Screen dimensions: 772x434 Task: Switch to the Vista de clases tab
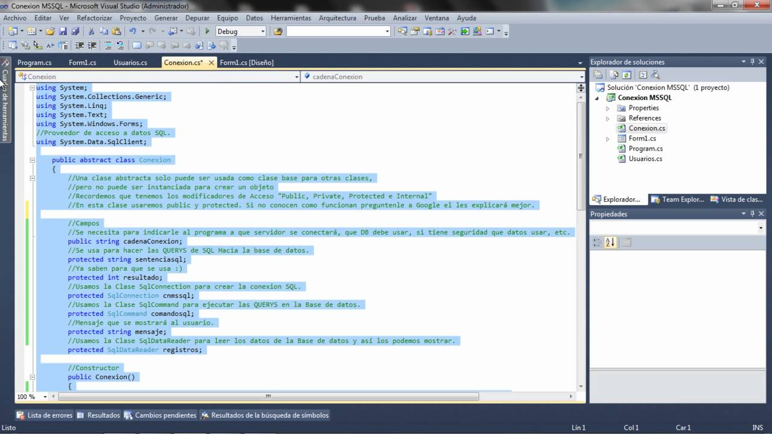(x=738, y=200)
